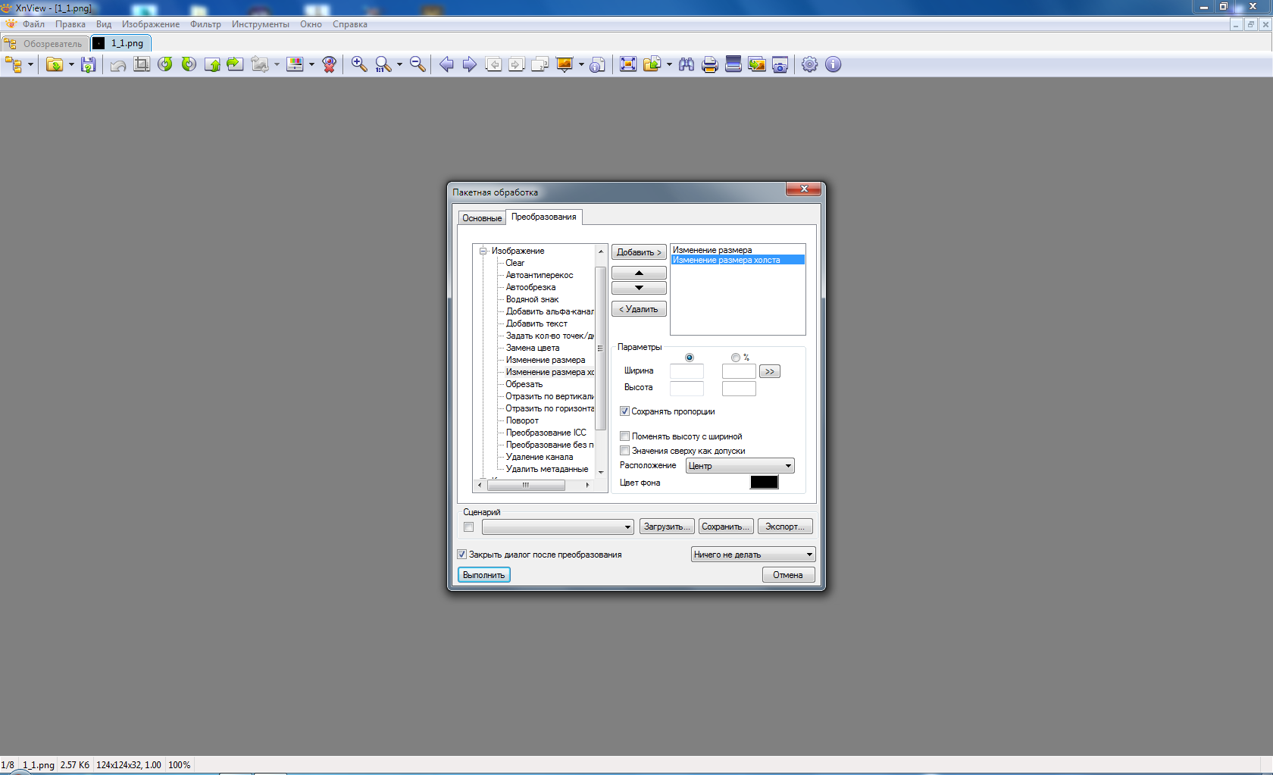This screenshot has height=775, width=1273.
Task: Toggle the 'Сохранять пропорции' checkbox
Action: 625,411
